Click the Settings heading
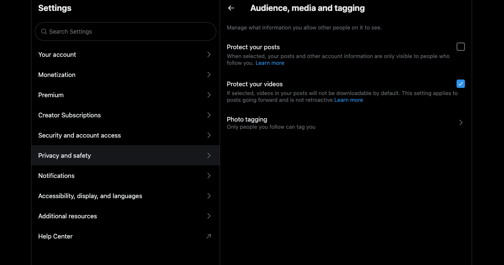The height and width of the screenshot is (265, 504). click(x=55, y=8)
